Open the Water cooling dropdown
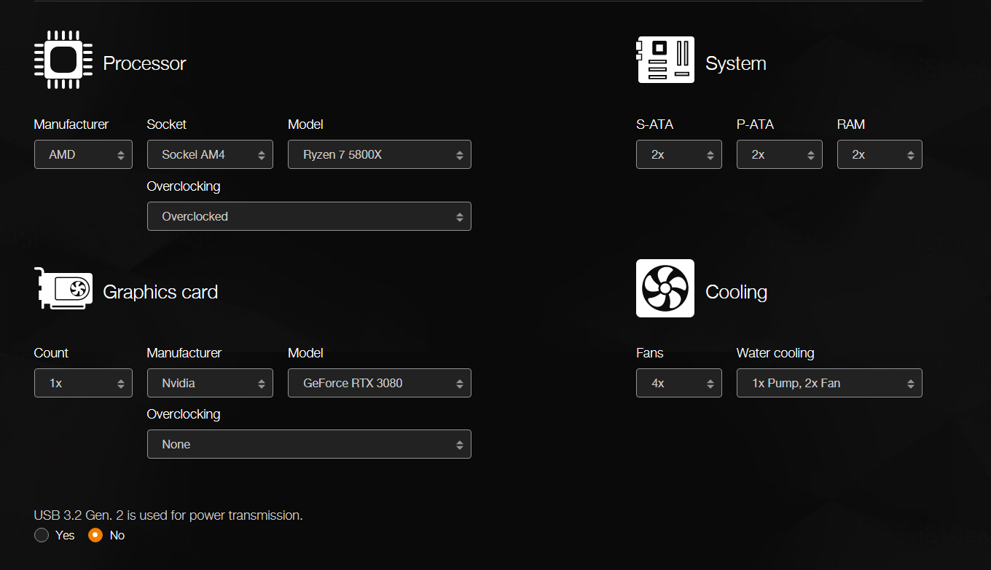The width and height of the screenshot is (991, 570). click(829, 383)
